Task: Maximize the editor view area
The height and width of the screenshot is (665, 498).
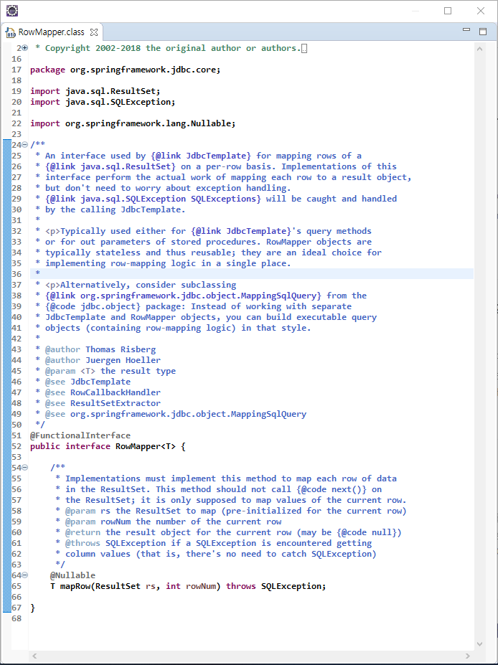Action: (483, 32)
